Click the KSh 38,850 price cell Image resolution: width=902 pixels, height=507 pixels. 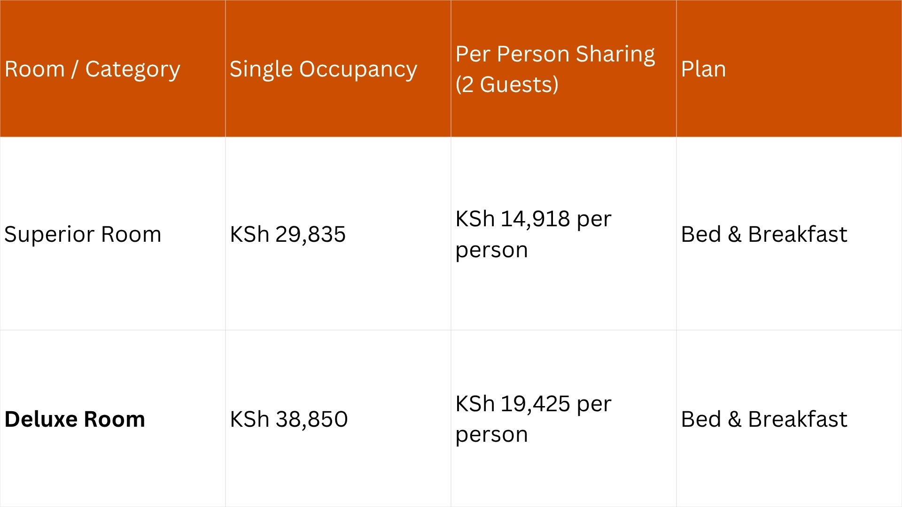click(288, 419)
